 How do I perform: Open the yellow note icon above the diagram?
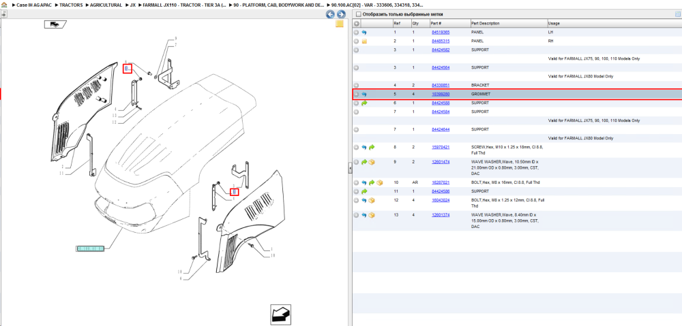point(340,24)
